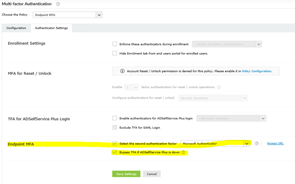The width and height of the screenshot is (295, 184).
Task: Open Choose the Policy dropdown showing Endpoint MFA
Action: [x=68, y=15]
